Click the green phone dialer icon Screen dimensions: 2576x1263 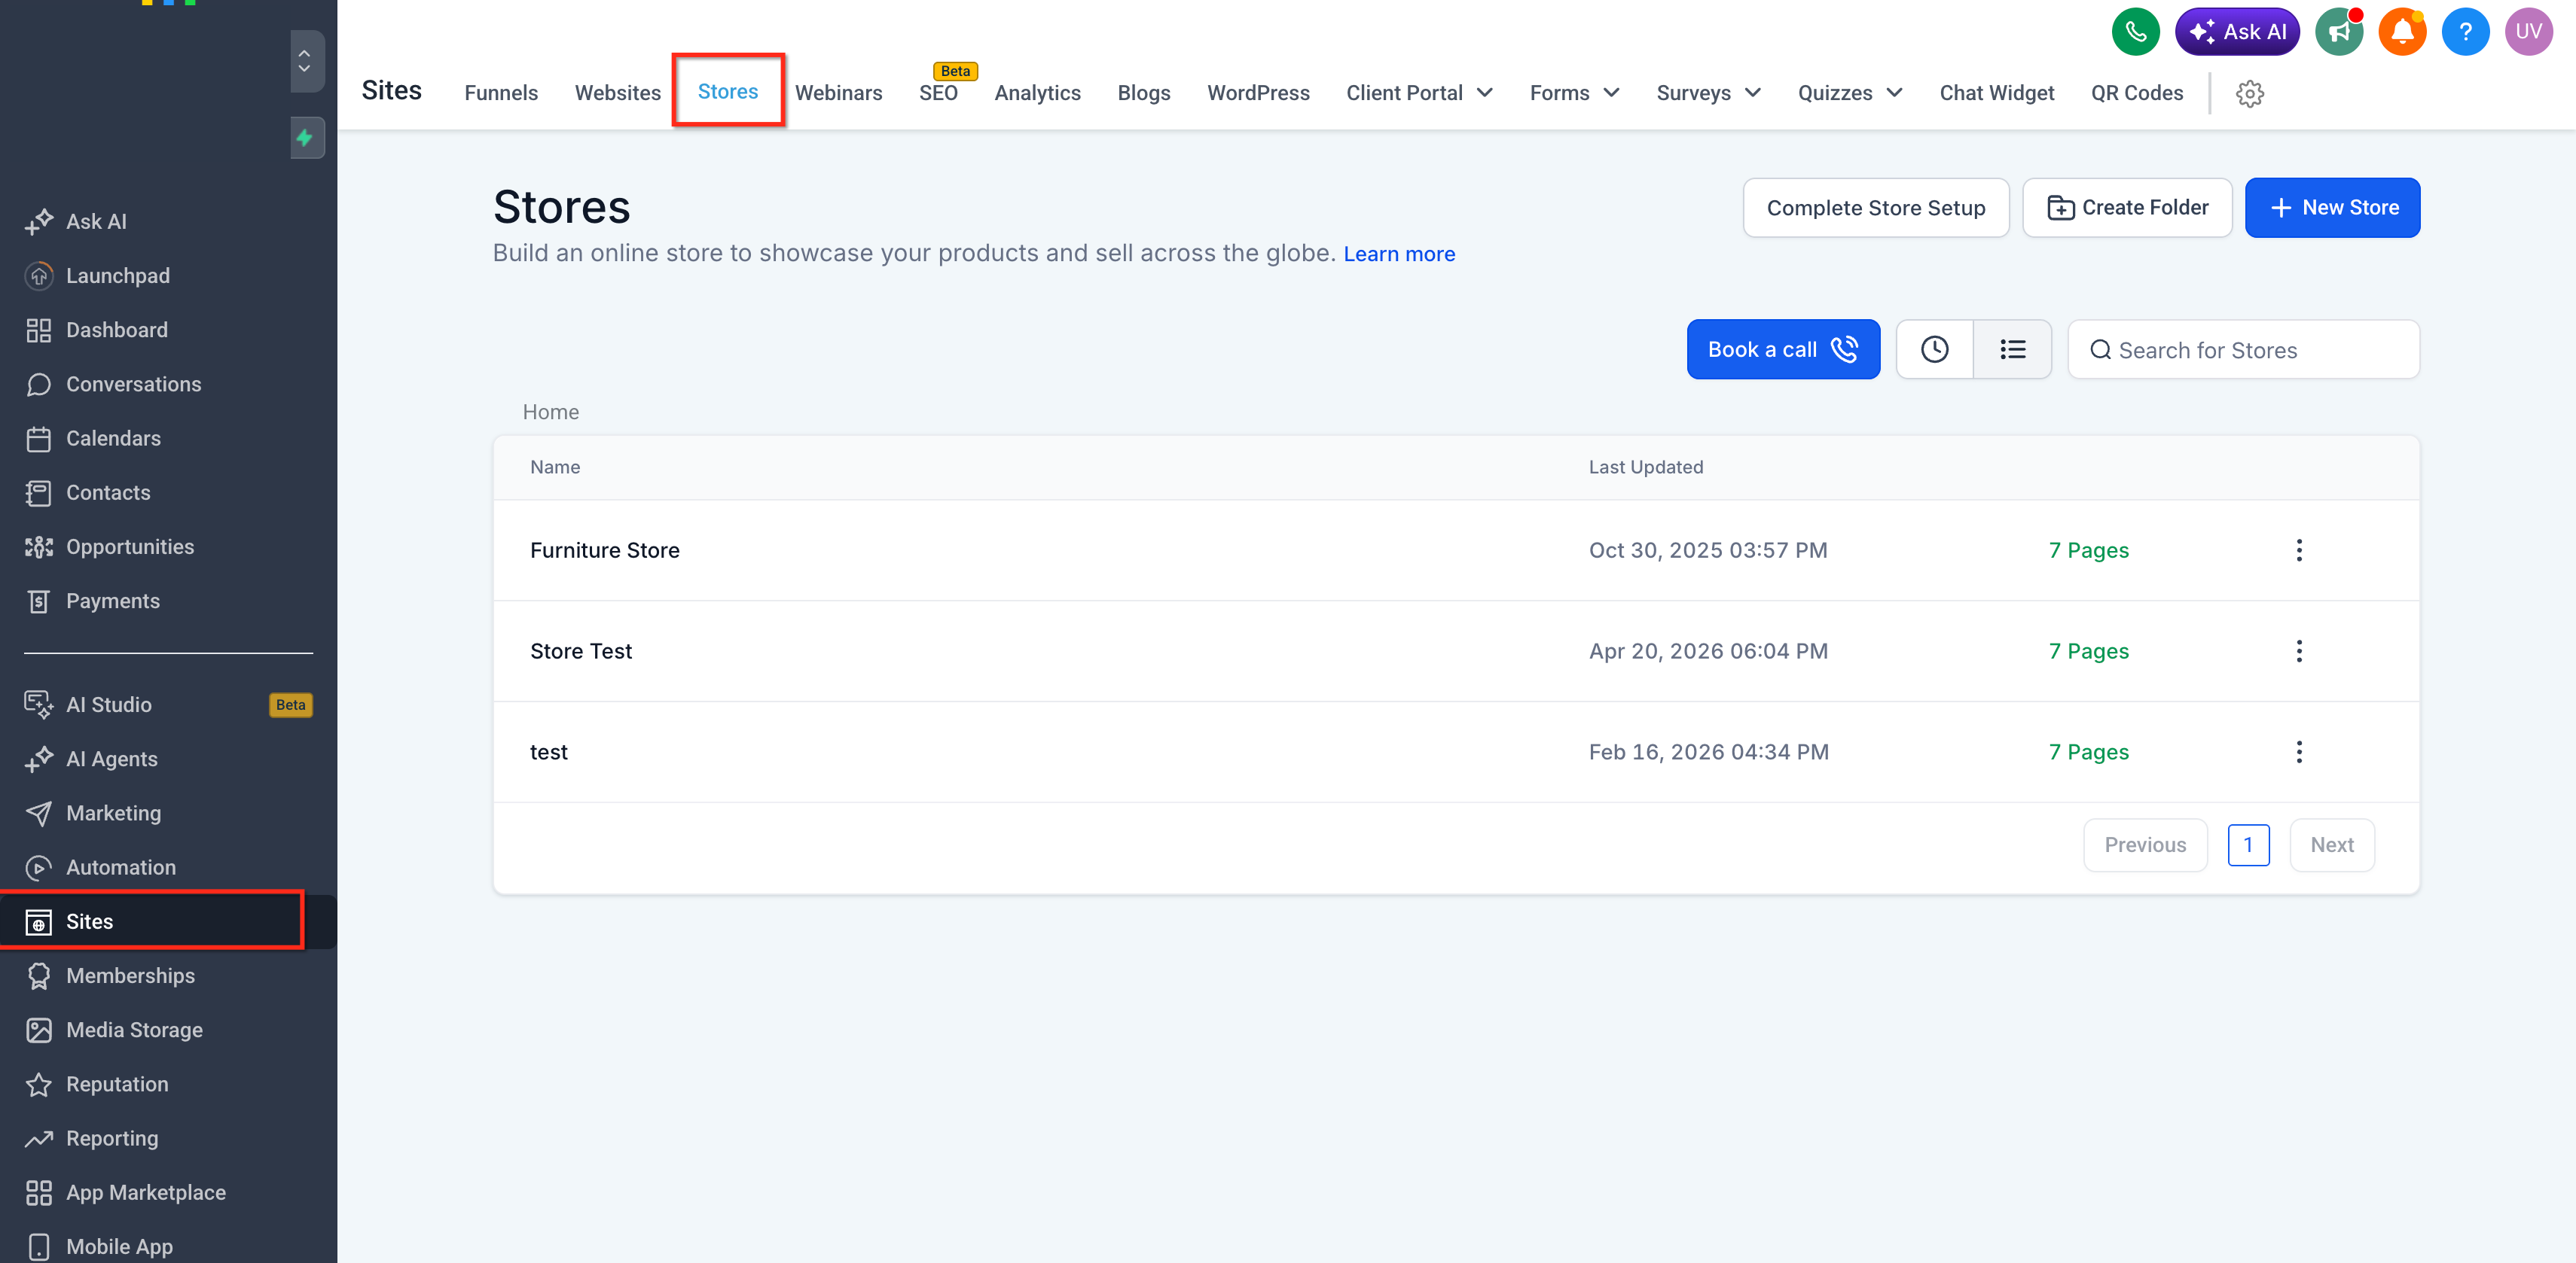pyautogui.click(x=2135, y=32)
